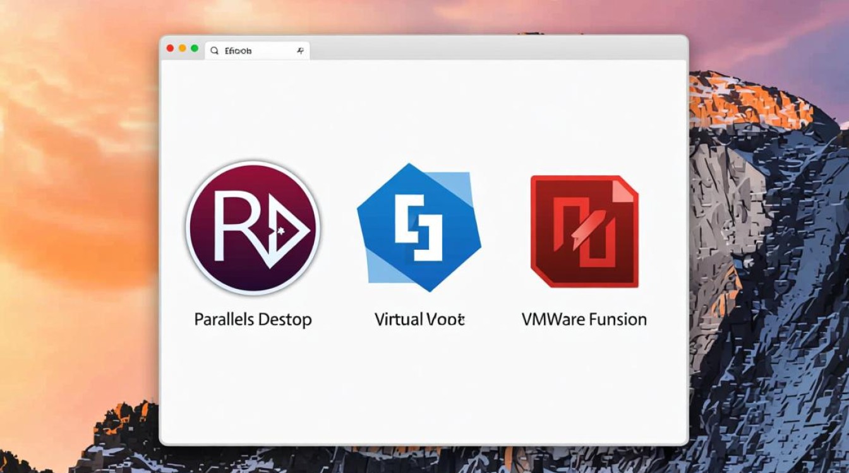This screenshot has width=849, height=473.
Task: Click the white bracket symbol inside VirtualBox icon
Action: tap(418, 228)
